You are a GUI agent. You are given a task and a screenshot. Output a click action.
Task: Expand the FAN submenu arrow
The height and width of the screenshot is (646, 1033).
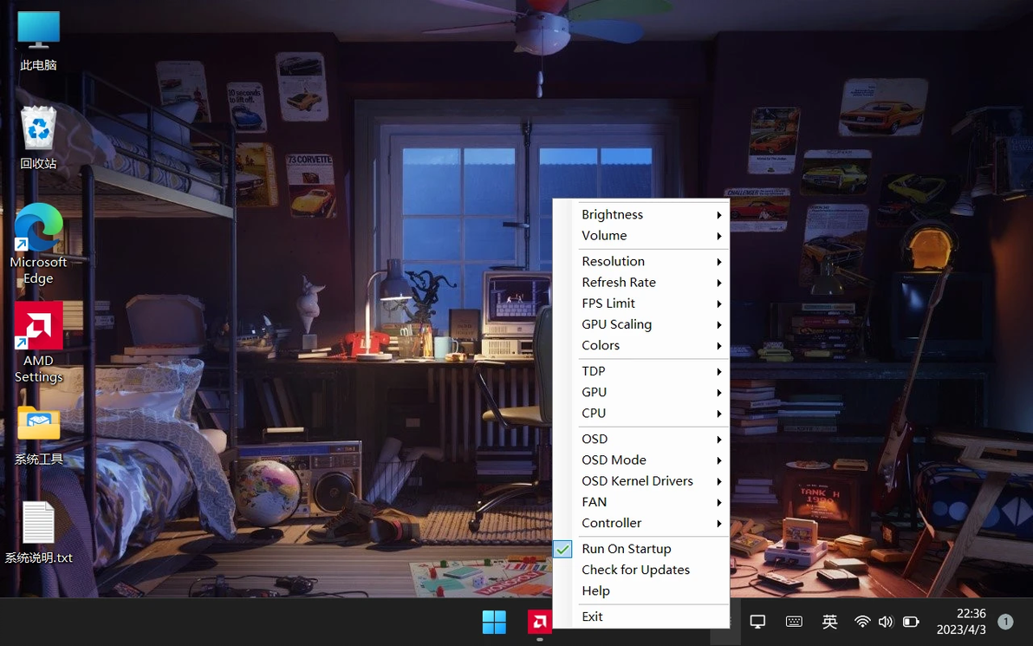coord(719,503)
